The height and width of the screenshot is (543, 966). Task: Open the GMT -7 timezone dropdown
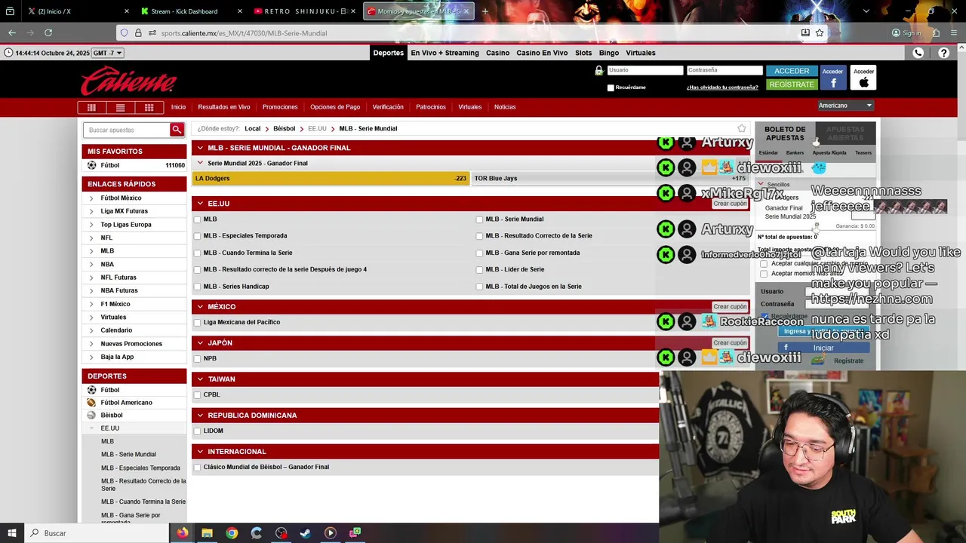(107, 53)
